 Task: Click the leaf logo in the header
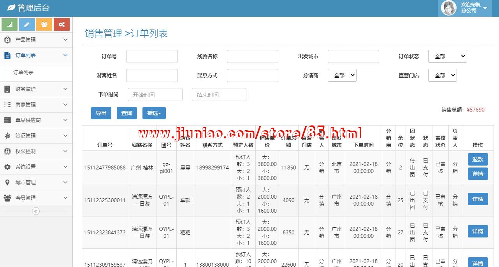11,7
